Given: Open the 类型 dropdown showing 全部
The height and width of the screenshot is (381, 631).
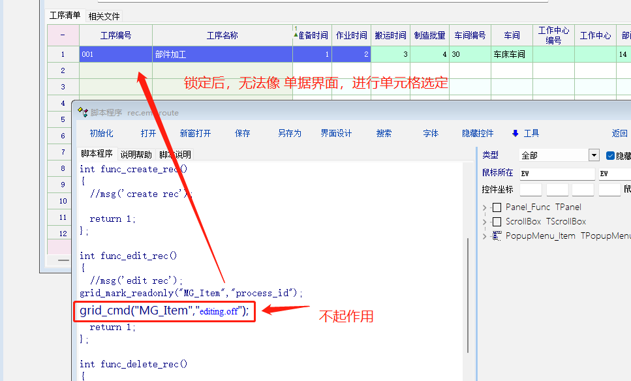Looking at the screenshot, I should (x=594, y=155).
